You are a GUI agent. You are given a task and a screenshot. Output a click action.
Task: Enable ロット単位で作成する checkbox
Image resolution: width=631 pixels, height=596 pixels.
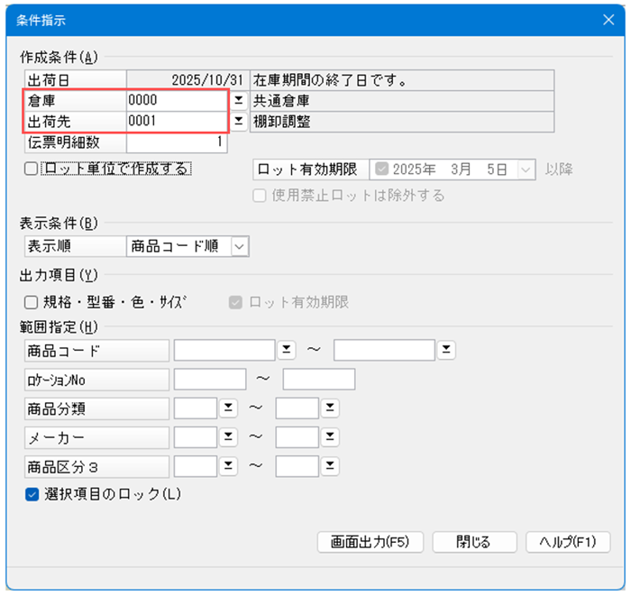pos(32,169)
